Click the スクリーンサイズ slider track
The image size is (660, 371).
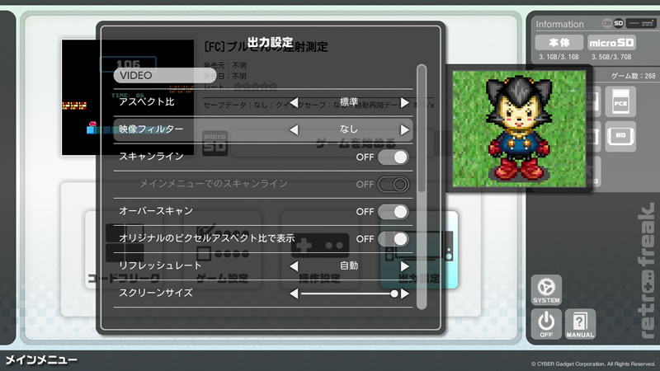[346, 293]
